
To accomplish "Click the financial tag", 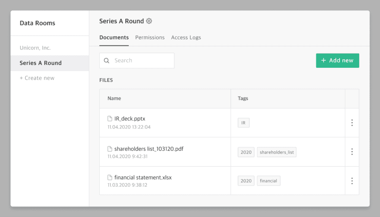I will click(x=268, y=181).
